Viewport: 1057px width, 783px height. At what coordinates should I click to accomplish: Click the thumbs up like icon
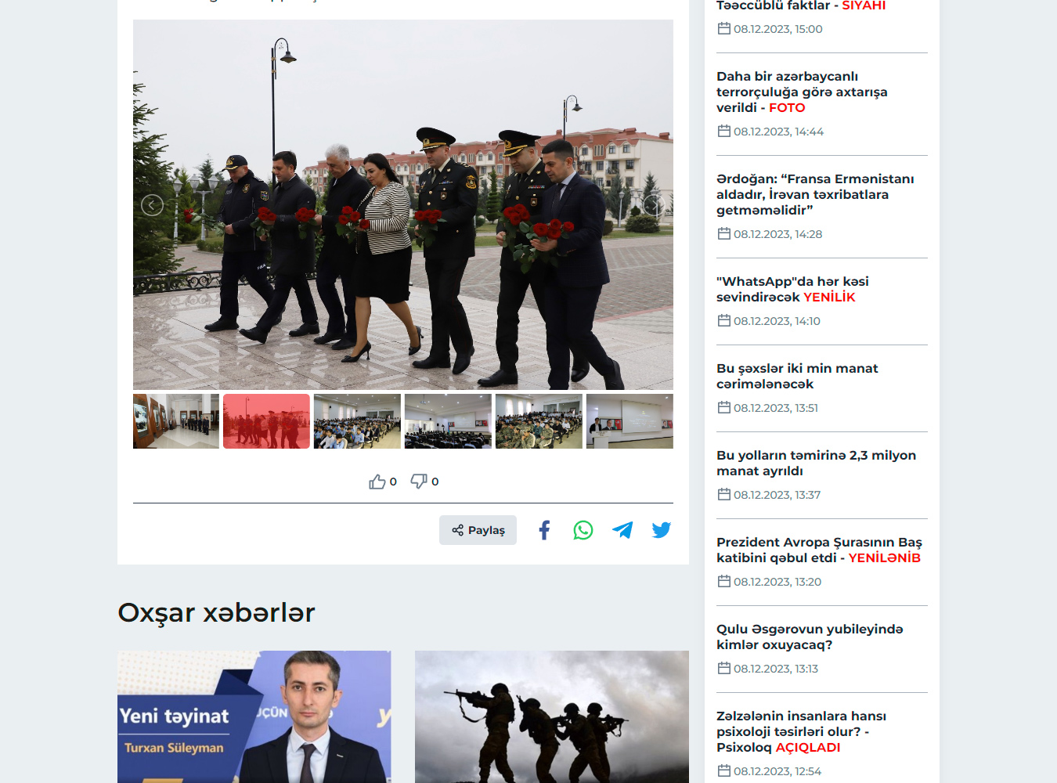377,482
